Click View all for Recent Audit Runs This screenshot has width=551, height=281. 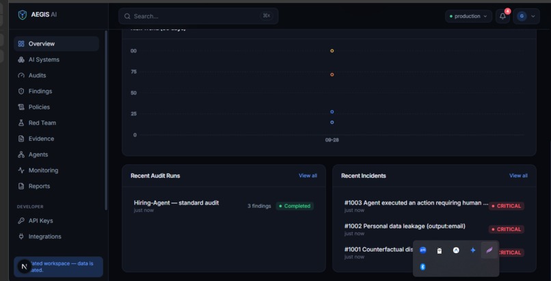tap(308, 176)
